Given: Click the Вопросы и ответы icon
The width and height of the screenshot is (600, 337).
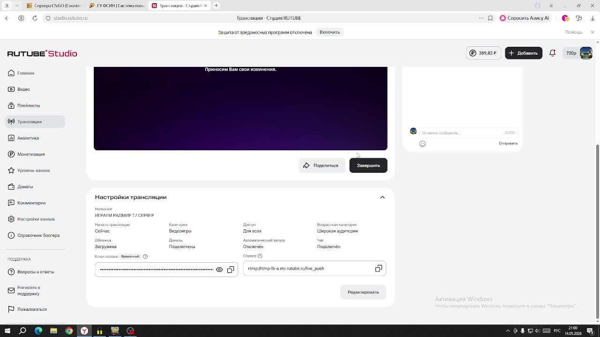Looking at the screenshot, I should tap(11, 272).
